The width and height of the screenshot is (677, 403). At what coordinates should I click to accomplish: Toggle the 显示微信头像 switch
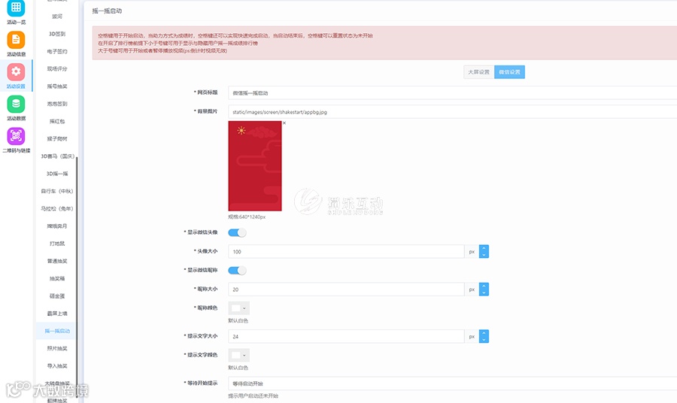(x=237, y=232)
